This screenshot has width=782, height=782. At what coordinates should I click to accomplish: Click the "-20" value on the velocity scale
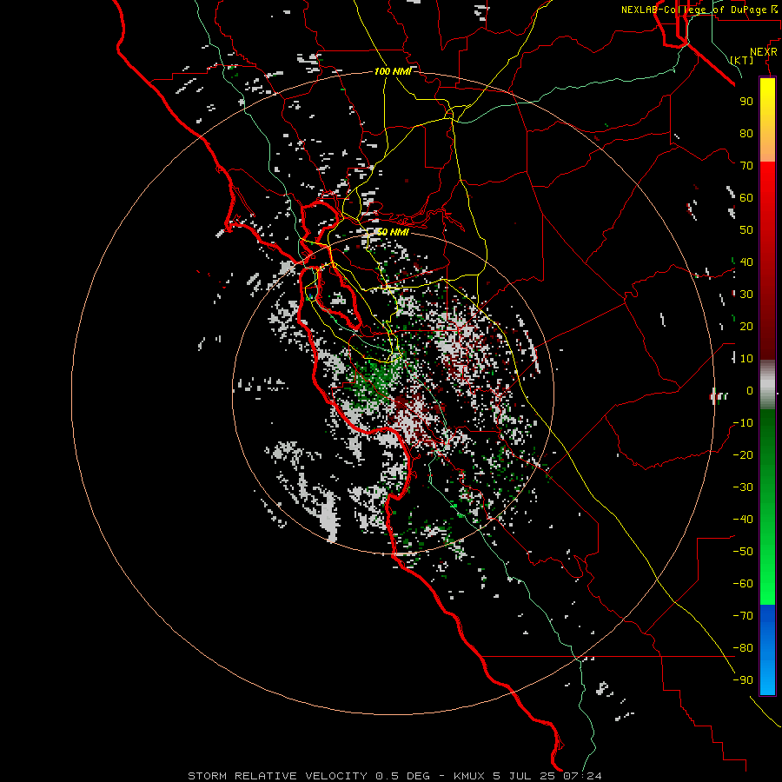743,454
